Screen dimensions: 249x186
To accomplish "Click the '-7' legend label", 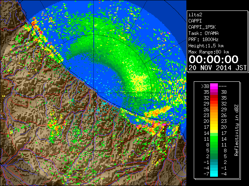I will click(206, 174).
